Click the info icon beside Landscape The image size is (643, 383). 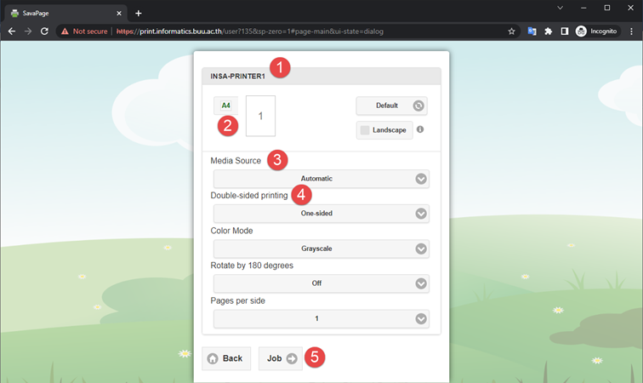[x=420, y=130]
